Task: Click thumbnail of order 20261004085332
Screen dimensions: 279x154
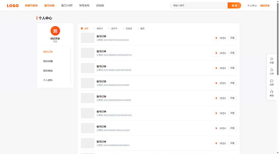Action: pos(87,113)
